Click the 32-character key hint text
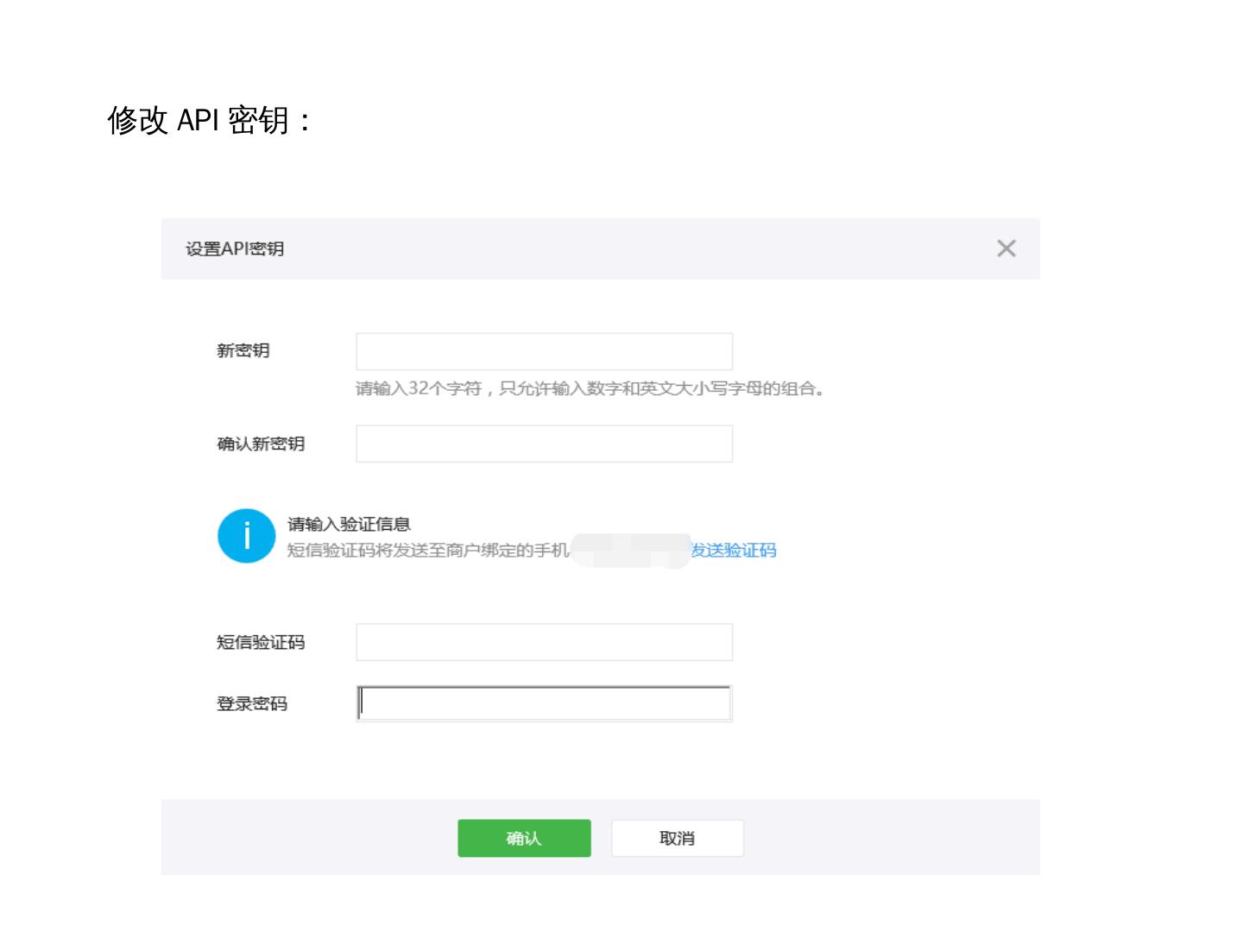Viewport: 1243px width, 932px height. coord(590,388)
